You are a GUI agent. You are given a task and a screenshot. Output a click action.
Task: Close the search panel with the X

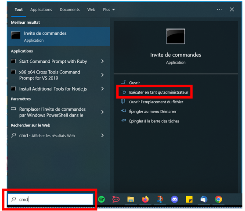[232, 10]
